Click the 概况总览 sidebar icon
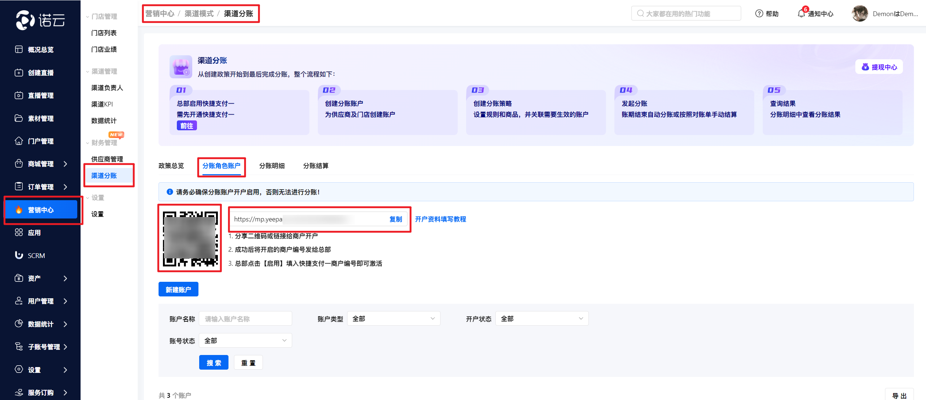 [x=19, y=49]
